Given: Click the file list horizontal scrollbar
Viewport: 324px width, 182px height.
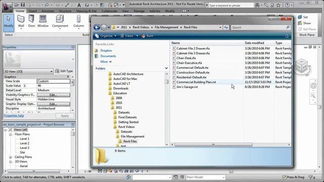Looking at the screenshot, I should [x=214, y=145].
